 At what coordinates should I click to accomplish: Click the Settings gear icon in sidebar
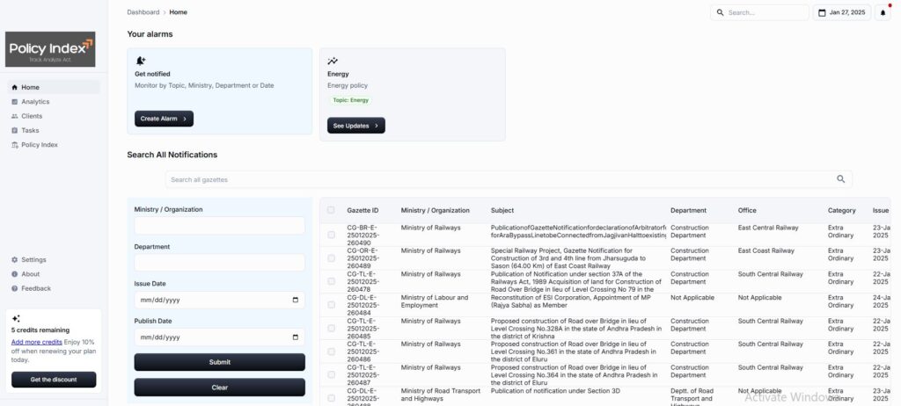(14, 260)
